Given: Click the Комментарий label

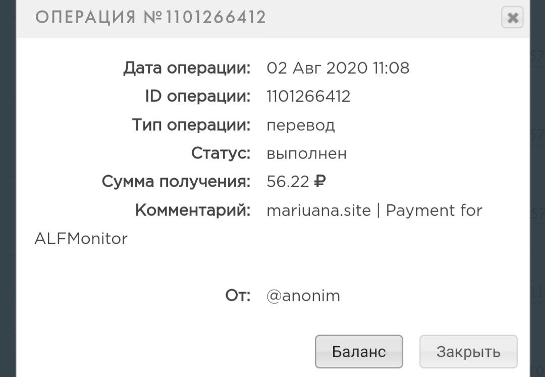Looking at the screenshot, I should [193, 210].
